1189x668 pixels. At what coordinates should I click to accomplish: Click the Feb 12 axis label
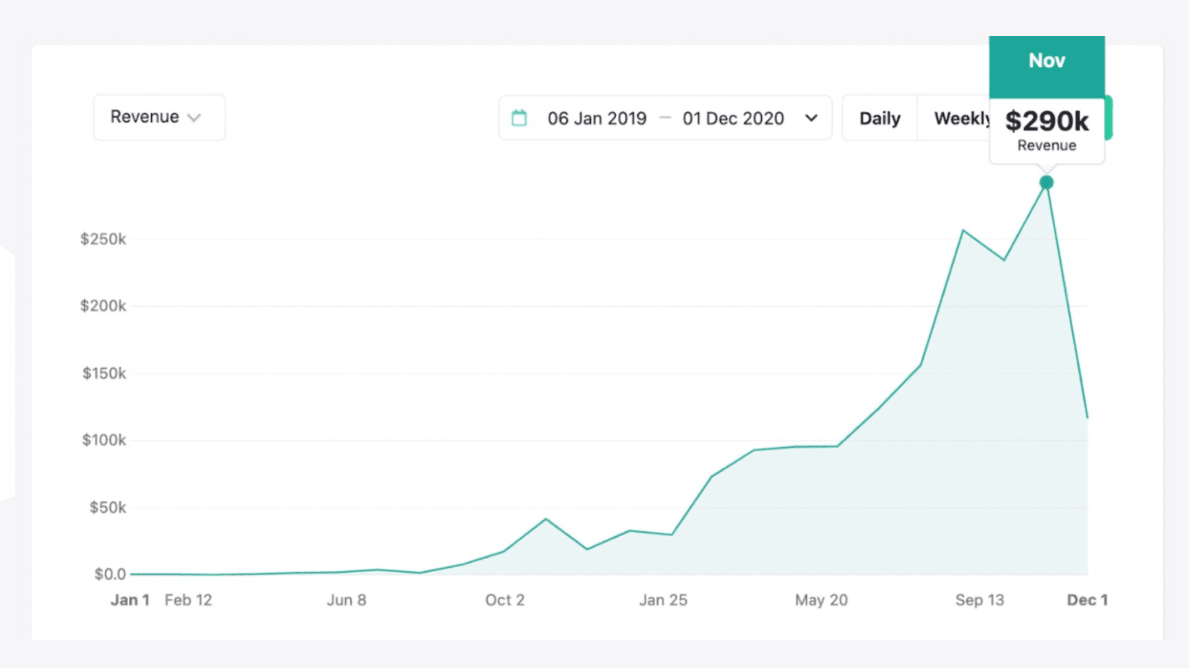pos(188,600)
